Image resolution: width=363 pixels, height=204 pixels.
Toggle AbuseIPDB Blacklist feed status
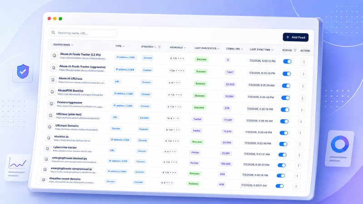tap(285, 98)
